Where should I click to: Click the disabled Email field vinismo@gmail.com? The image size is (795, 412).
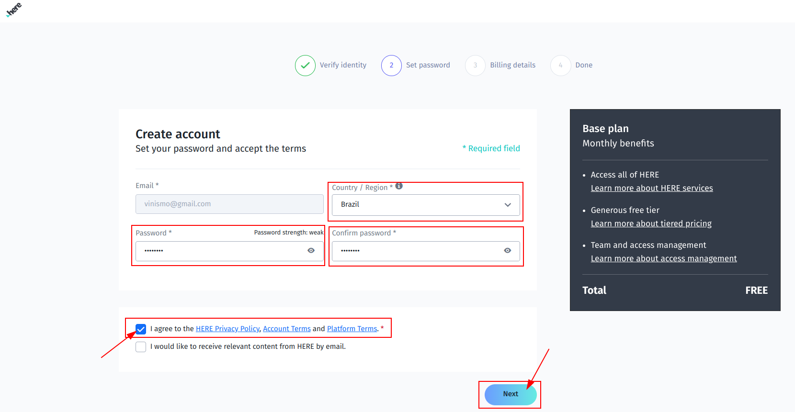pyautogui.click(x=229, y=204)
